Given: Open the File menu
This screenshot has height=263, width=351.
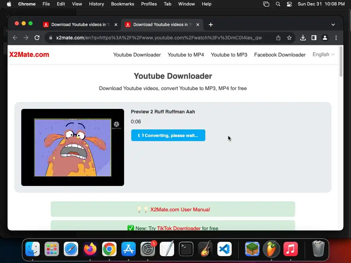Looking at the screenshot, I should pos(46,4).
